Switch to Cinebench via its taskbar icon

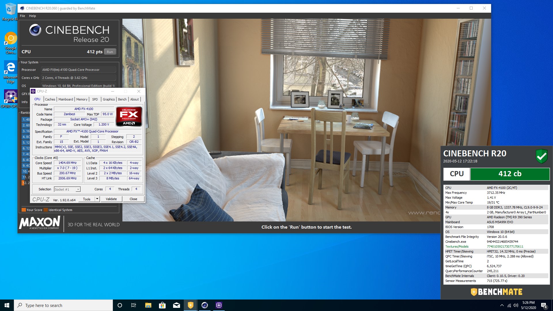click(x=204, y=305)
